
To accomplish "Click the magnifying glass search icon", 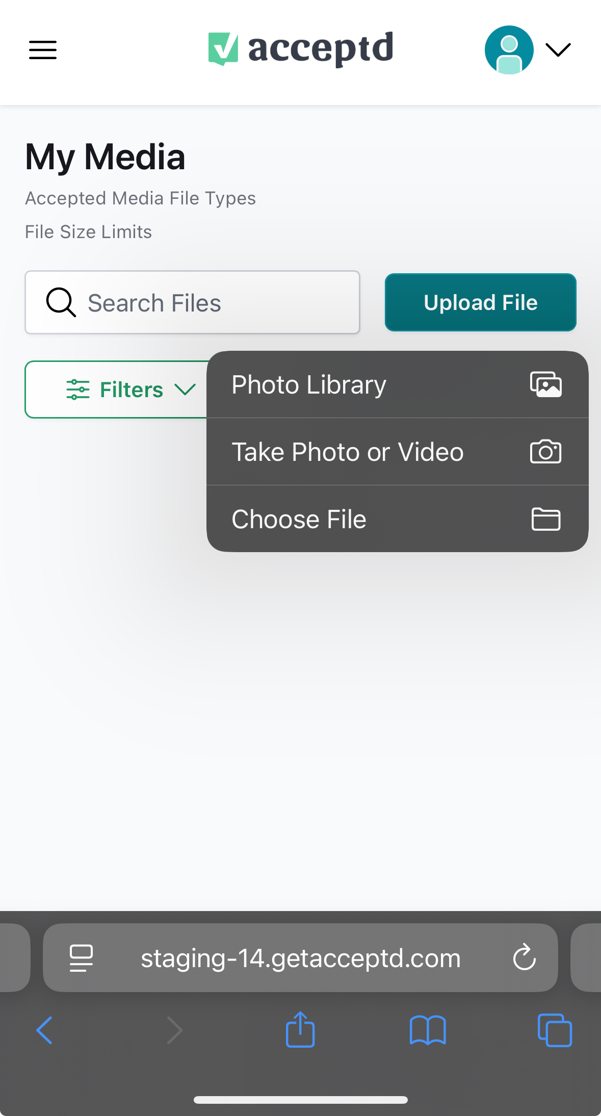I will tap(61, 302).
